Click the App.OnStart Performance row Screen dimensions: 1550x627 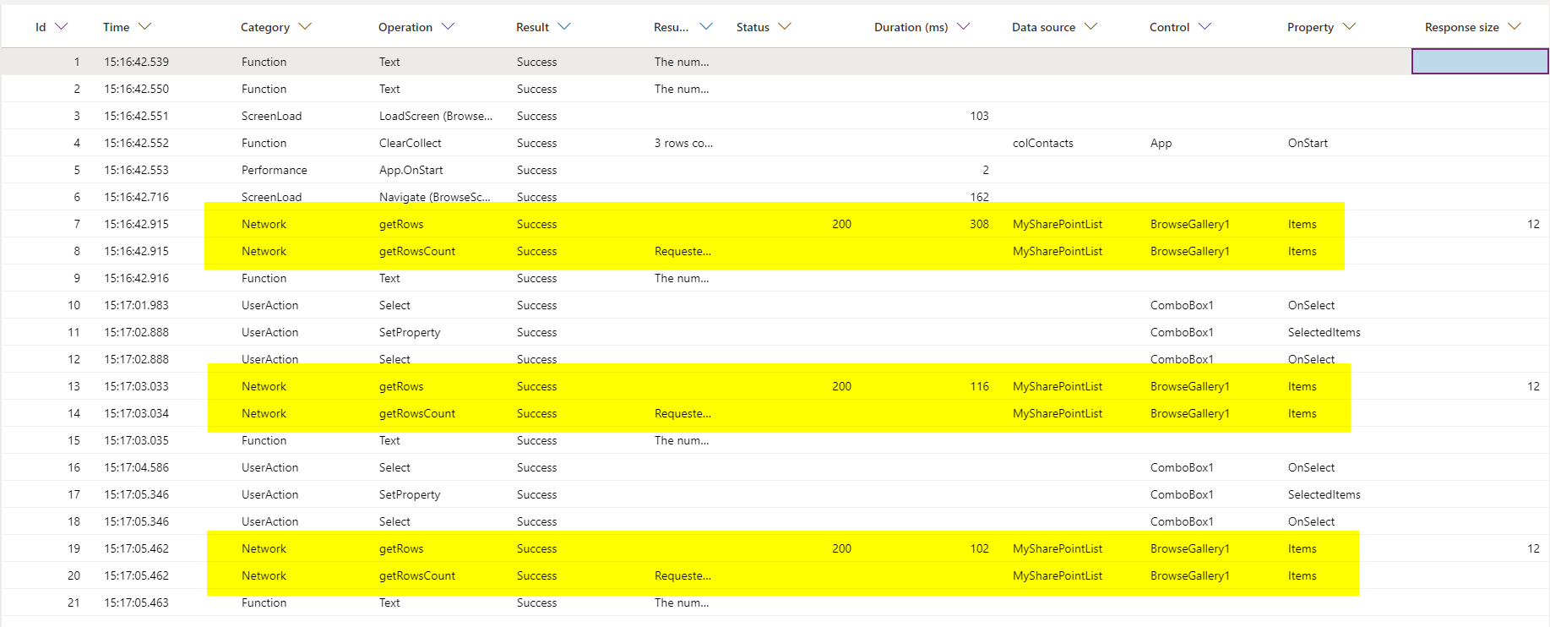click(x=411, y=170)
